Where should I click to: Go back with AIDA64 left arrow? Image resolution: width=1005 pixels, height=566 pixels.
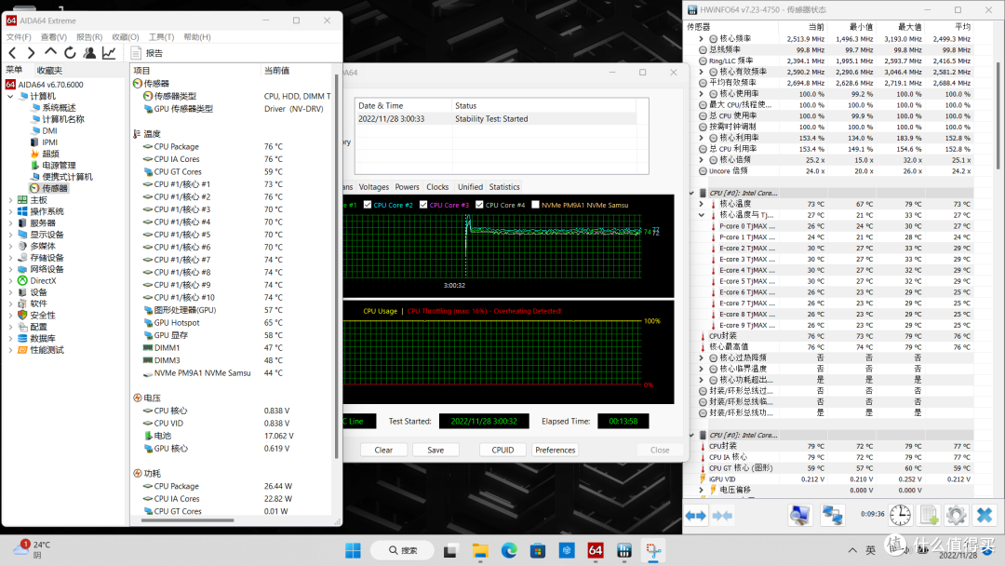(13, 52)
